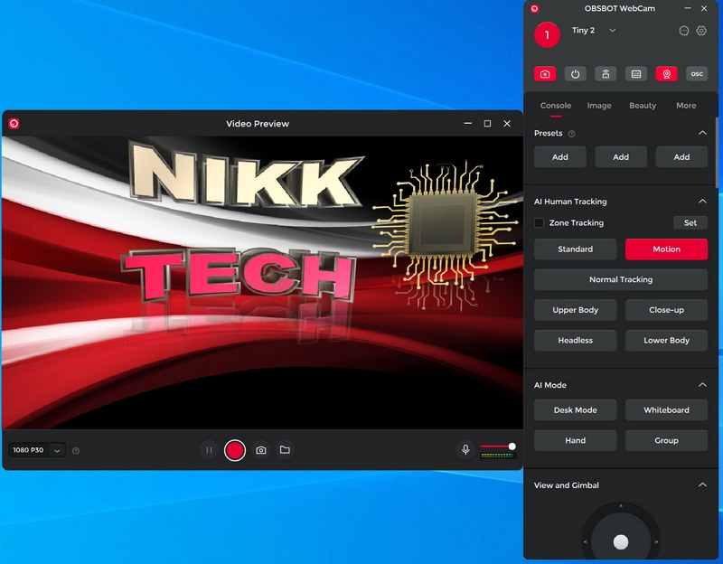The height and width of the screenshot is (564, 723).
Task: Click the help icon beside 1080 P30
Action: coord(76,450)
